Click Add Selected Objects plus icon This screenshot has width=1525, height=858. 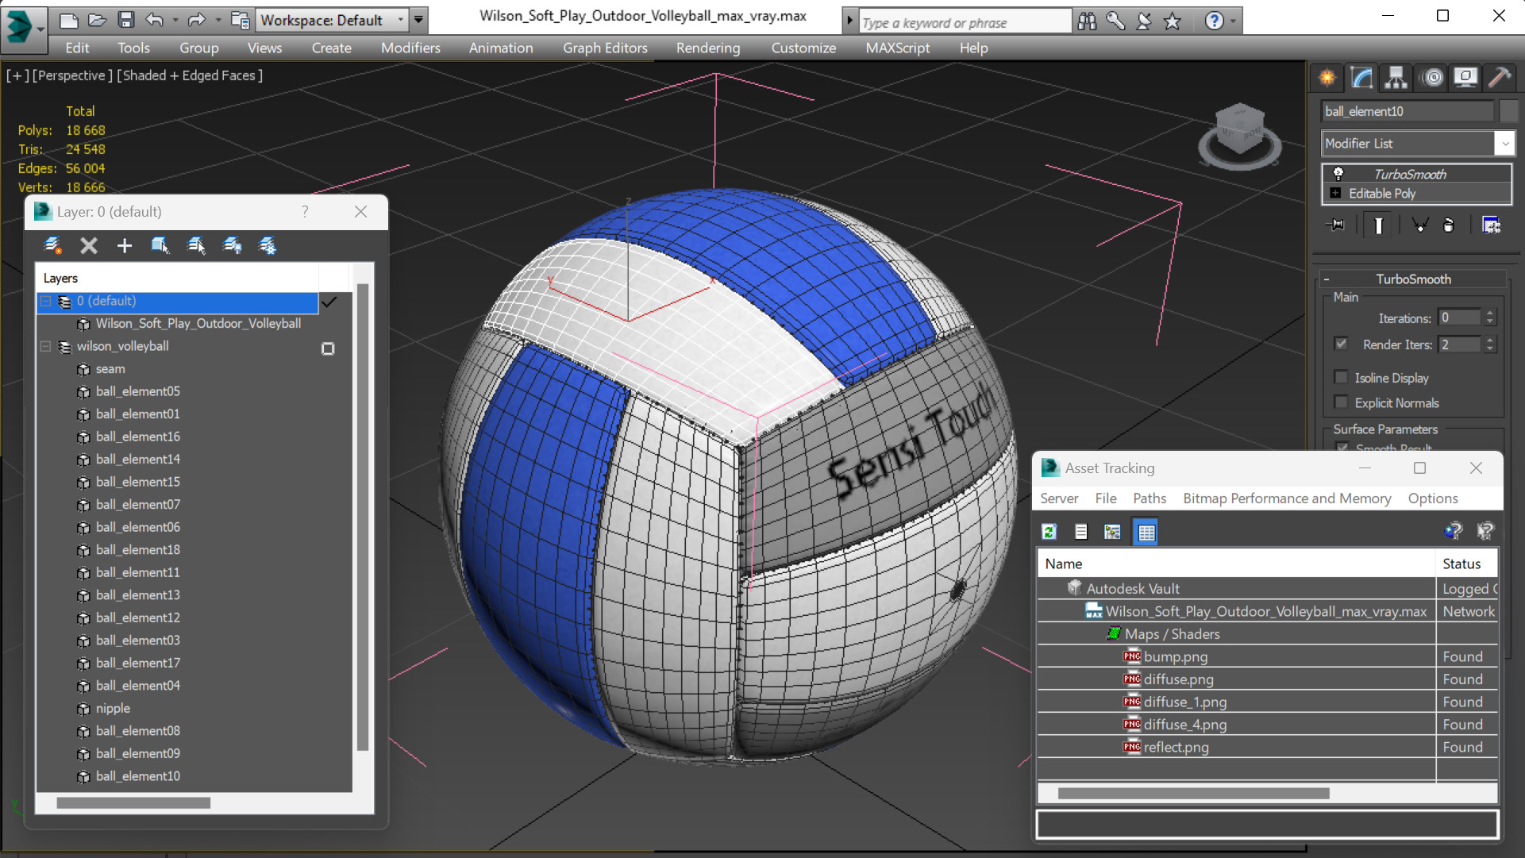125,246
